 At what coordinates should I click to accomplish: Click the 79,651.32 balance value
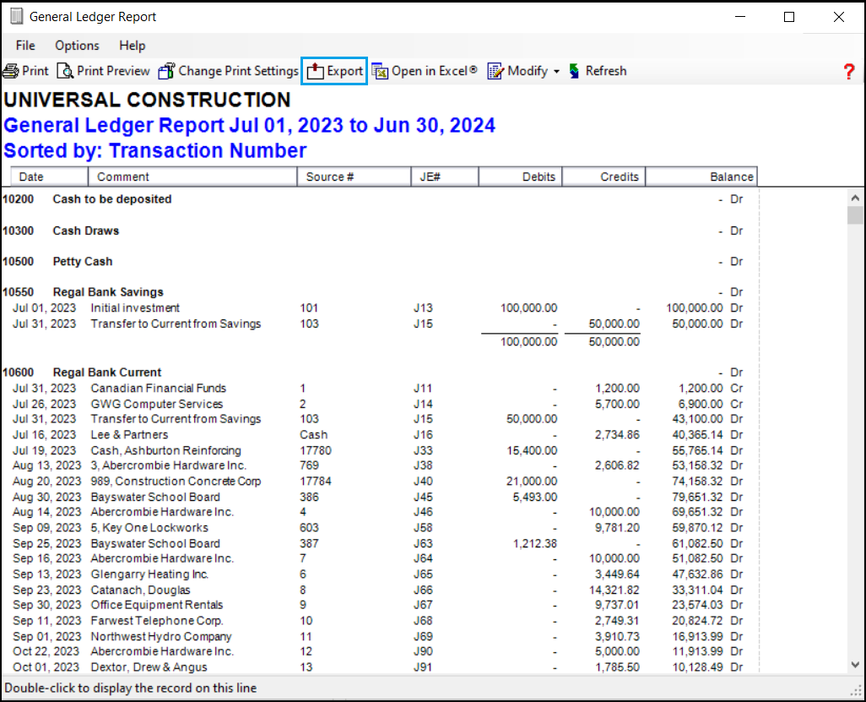pyautogui.click(x=697, y=497)
